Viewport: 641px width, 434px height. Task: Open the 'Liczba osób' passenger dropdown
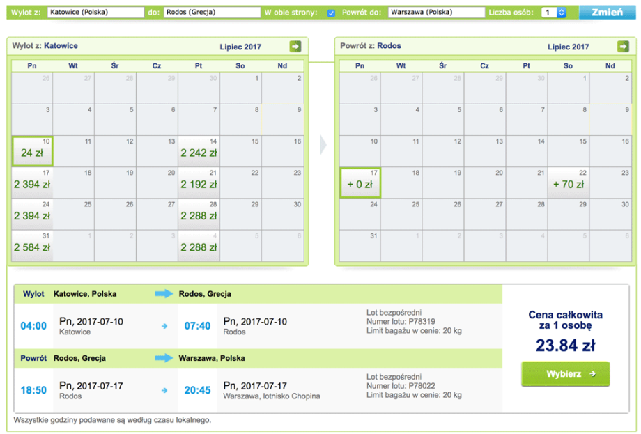pos(554,13)
